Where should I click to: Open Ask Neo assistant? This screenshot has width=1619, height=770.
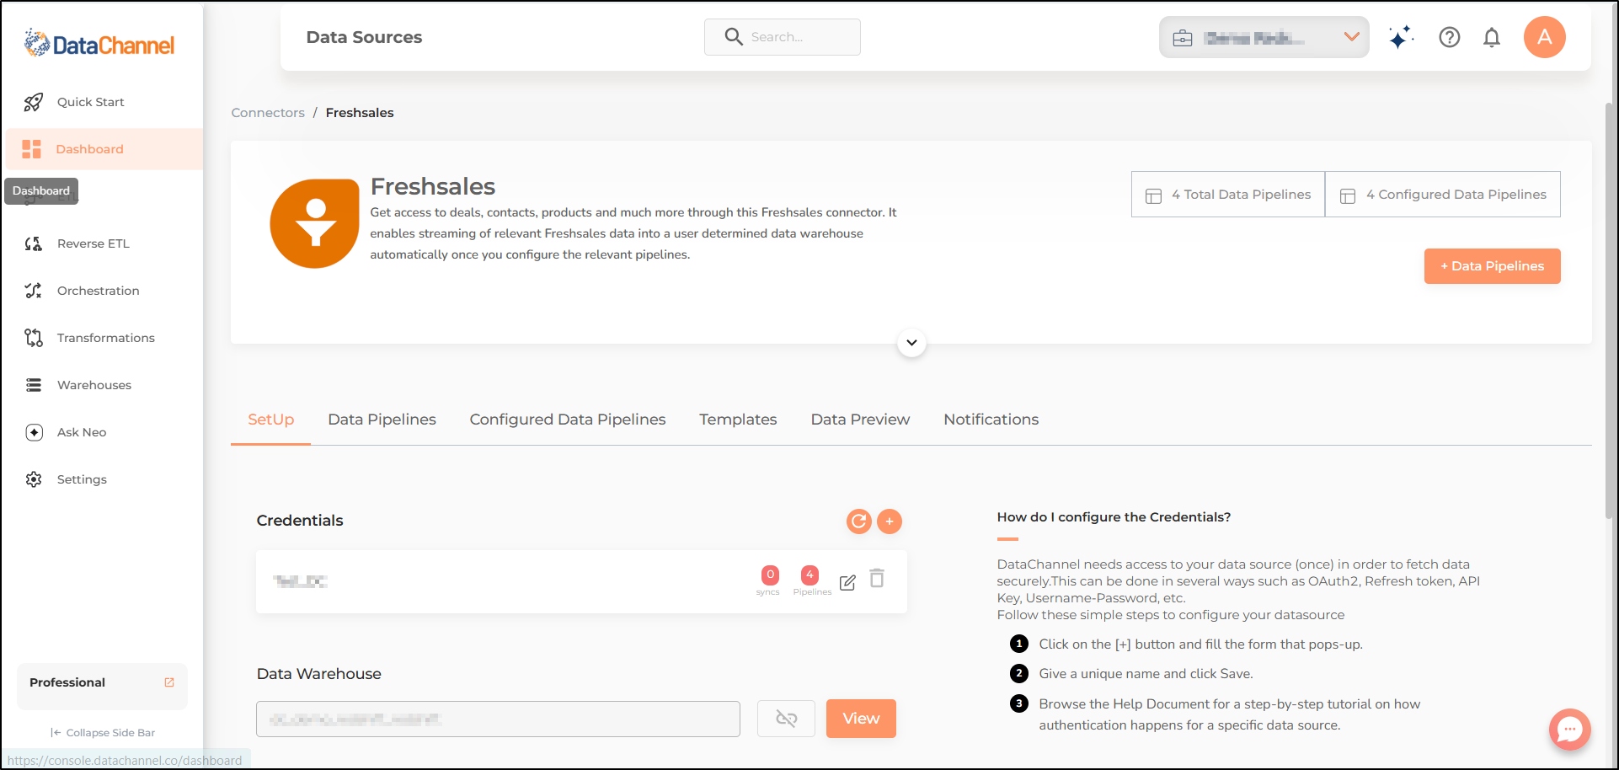(x=82, y=432)
